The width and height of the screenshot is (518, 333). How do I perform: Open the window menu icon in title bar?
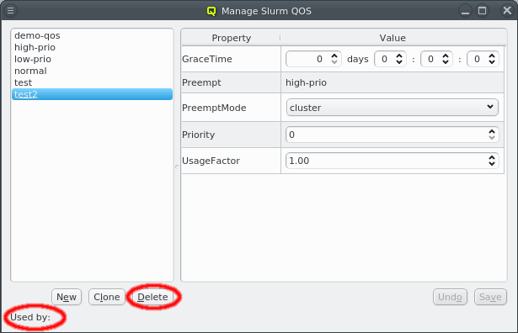pyautogui.click(x=11, y=11)
